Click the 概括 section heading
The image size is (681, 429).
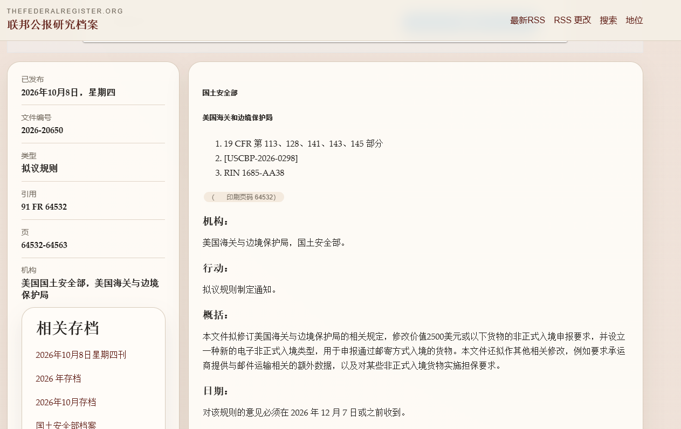(x=216, y=315)
